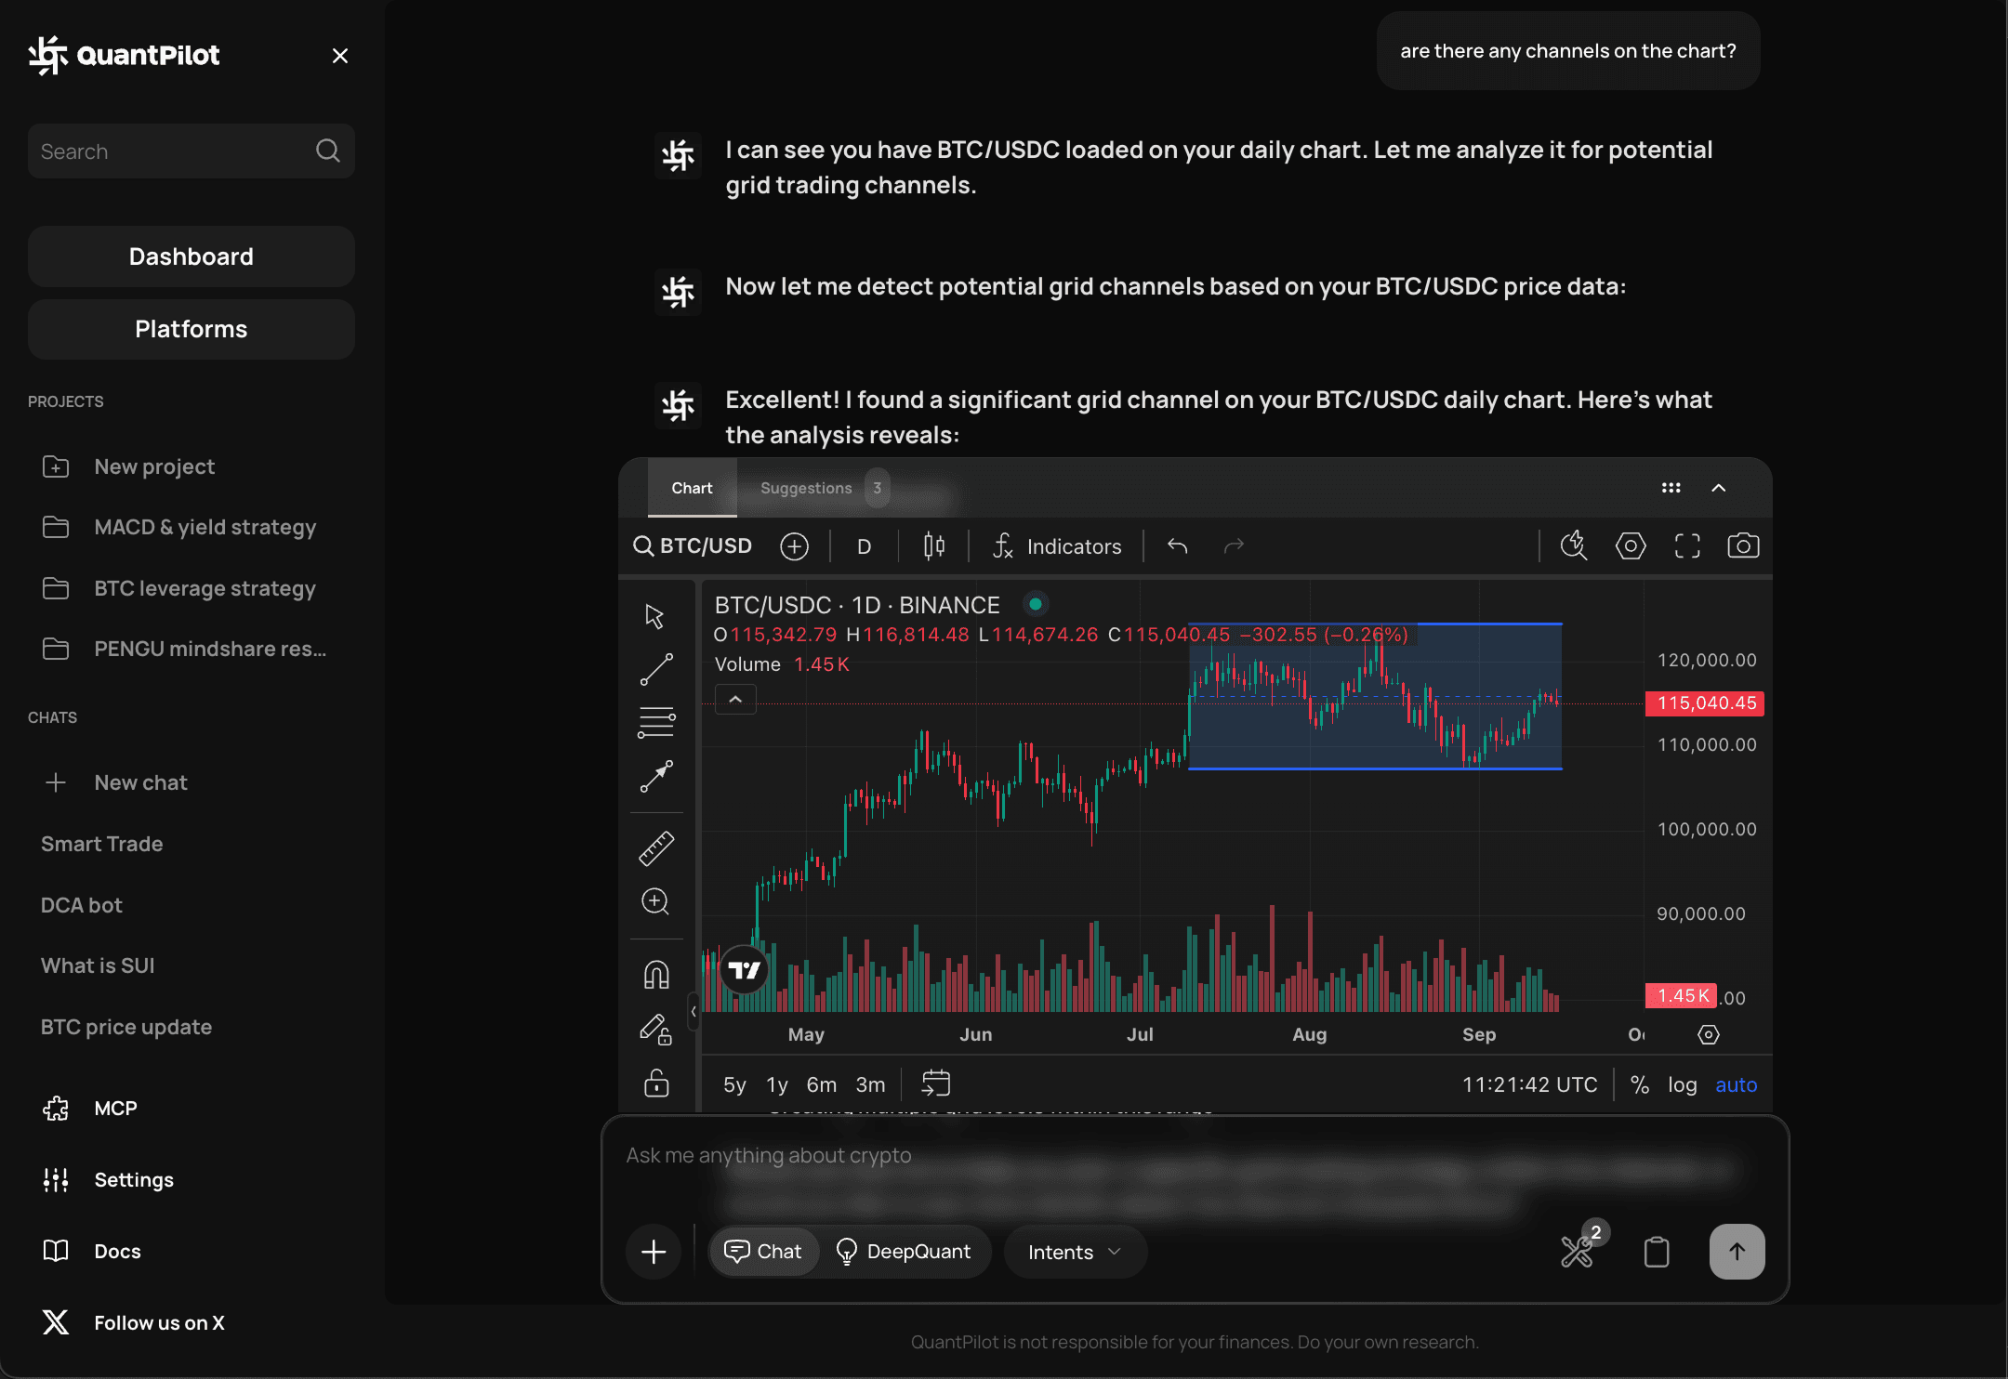Select the Fibonacci retracement tool
The image size is (2008, 1379).
[655, 722]
